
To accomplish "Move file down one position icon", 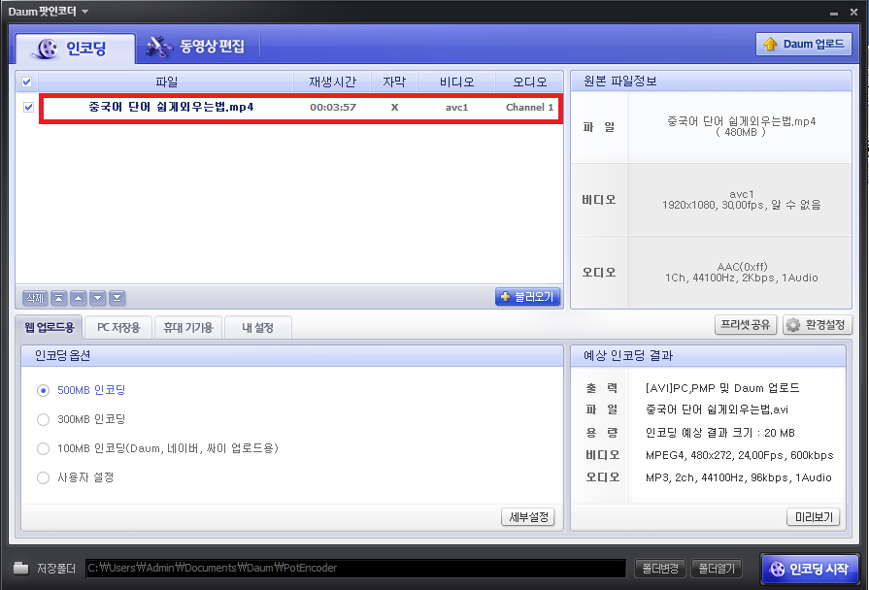I will (97, 298).
